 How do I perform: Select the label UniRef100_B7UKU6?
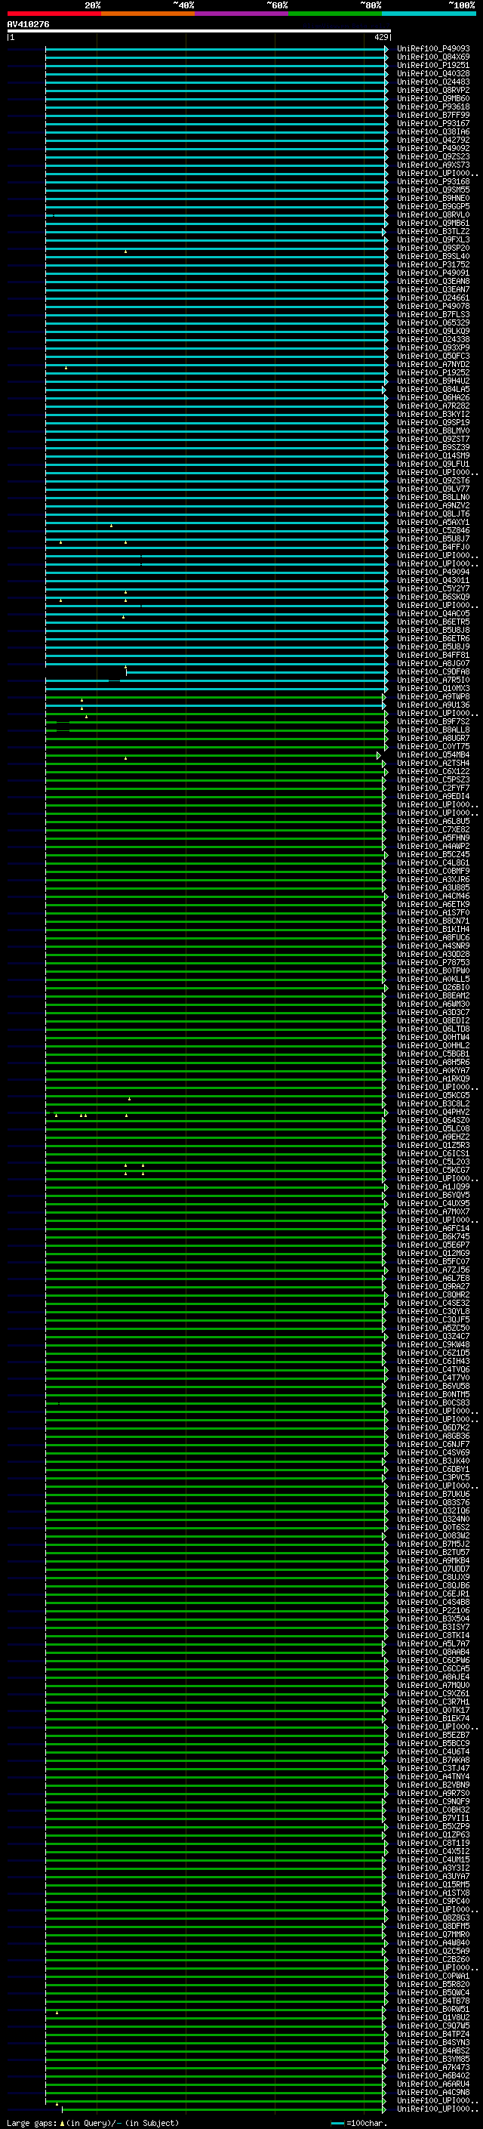click(x=433, y=1495)
